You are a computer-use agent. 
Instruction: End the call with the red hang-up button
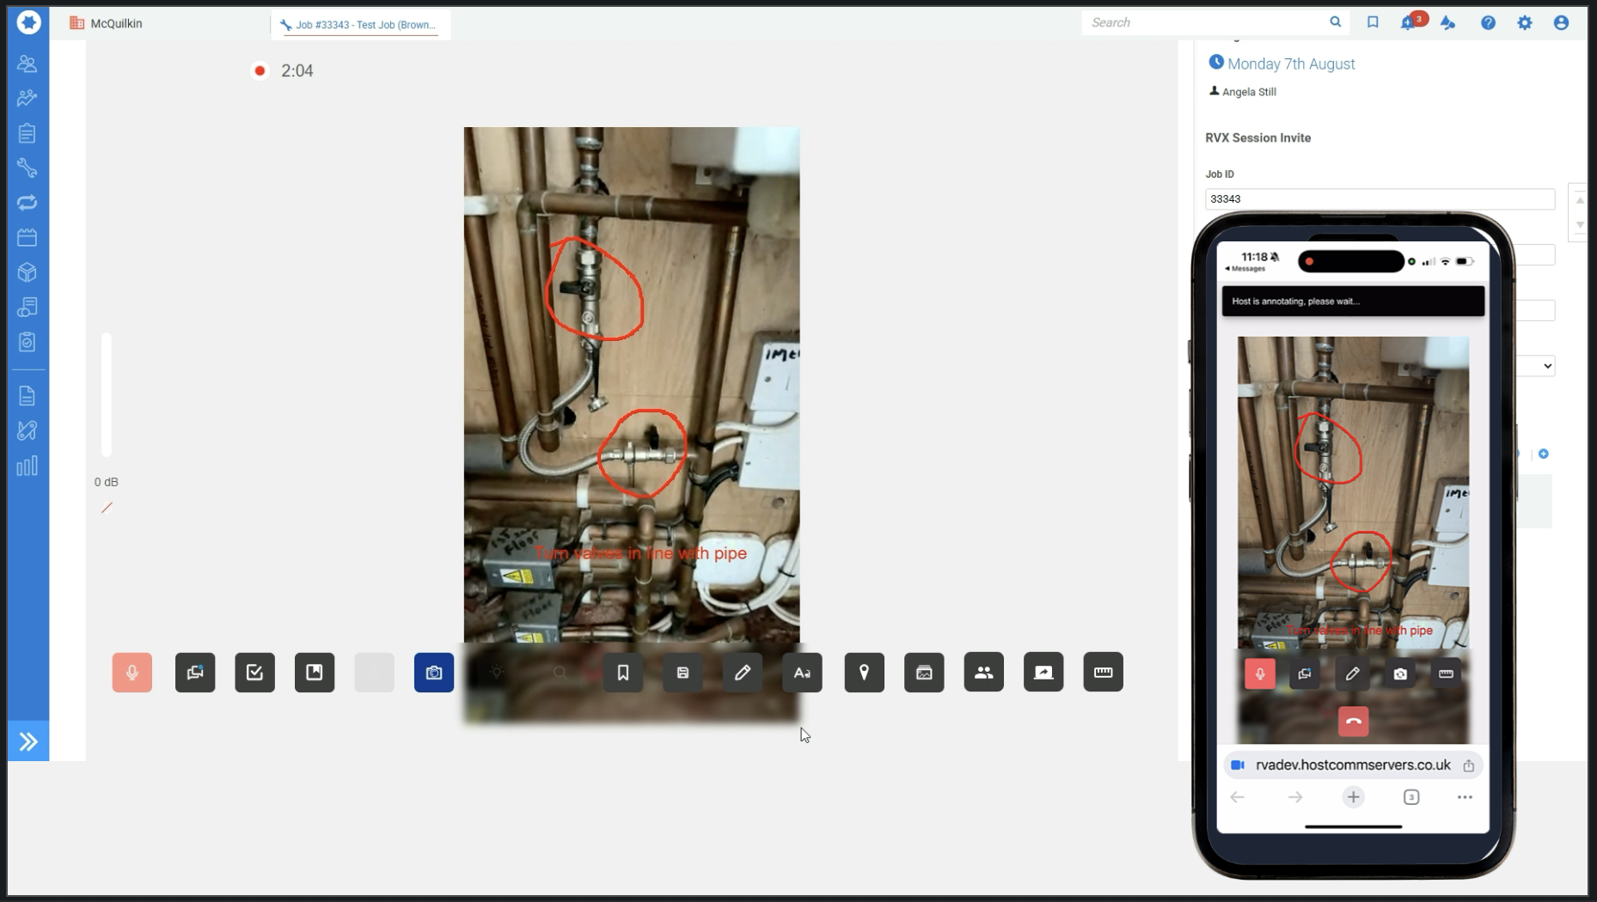point(1353,722)
